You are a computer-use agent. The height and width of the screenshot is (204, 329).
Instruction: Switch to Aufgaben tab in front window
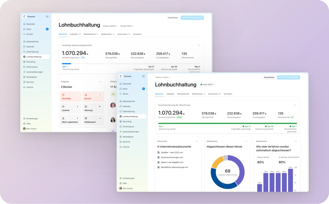click(170, 94)
